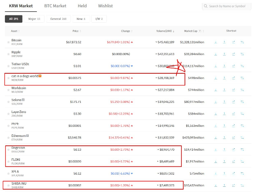Toggle the wishlist star for XPLA

coord(8,174)
